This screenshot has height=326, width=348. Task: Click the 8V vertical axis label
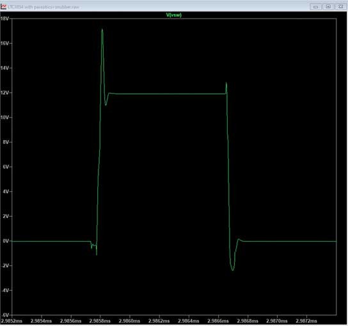click(6, 142)
